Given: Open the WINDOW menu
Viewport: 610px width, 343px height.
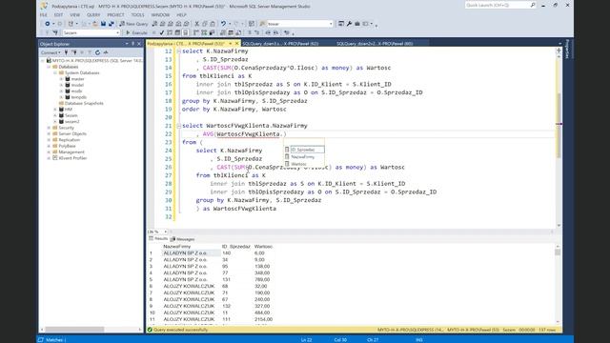Looking at the screenshot, I should (x=160, y=15).
